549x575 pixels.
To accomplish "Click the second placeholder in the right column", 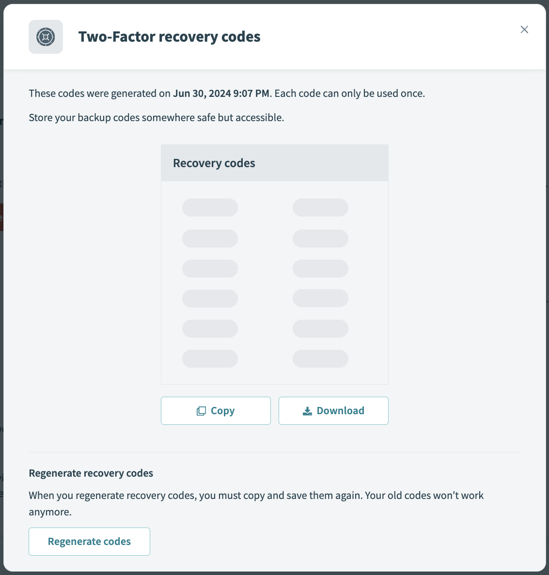I will point(320,238).
